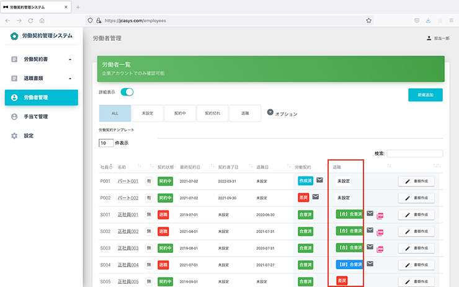Open the パート002 employee link
Screen dimensions: 459x287
[x=128, y=198]
